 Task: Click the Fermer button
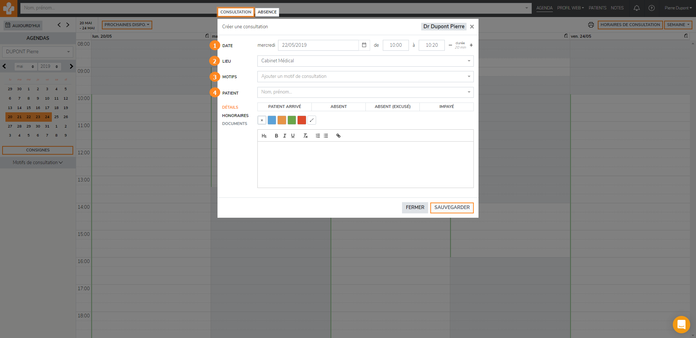click(415, 208)
